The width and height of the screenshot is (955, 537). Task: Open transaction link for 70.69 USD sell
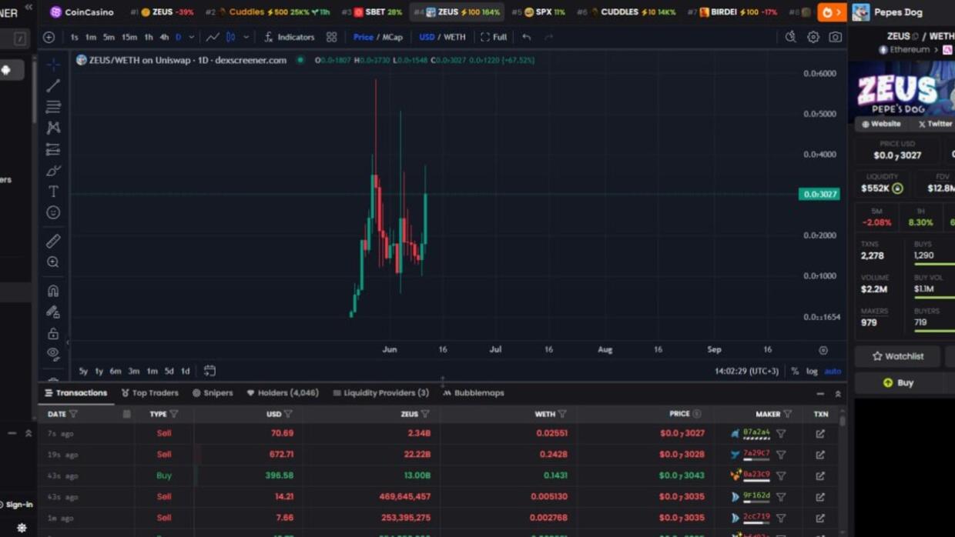point(820,434)
